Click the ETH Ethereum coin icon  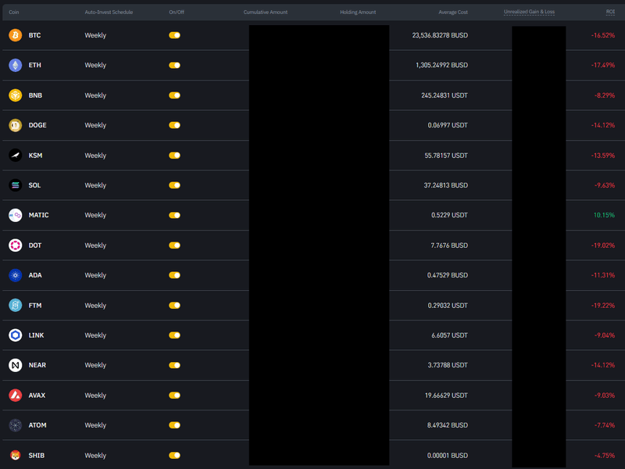[x=15, y=65]
